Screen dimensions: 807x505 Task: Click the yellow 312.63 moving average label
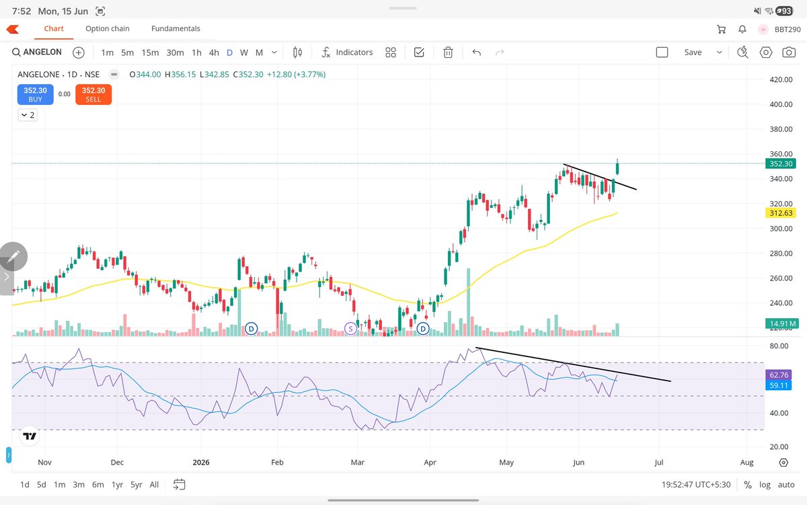click(779, 213)
